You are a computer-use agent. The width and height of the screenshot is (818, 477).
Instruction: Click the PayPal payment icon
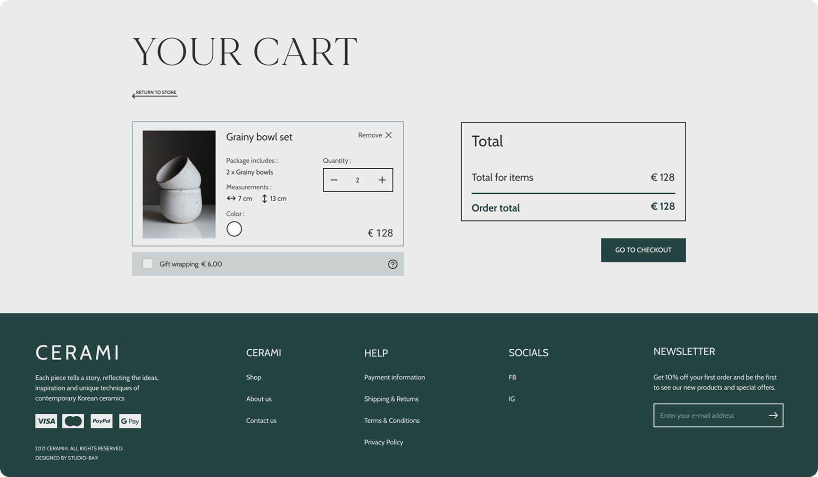pos(101,421)
